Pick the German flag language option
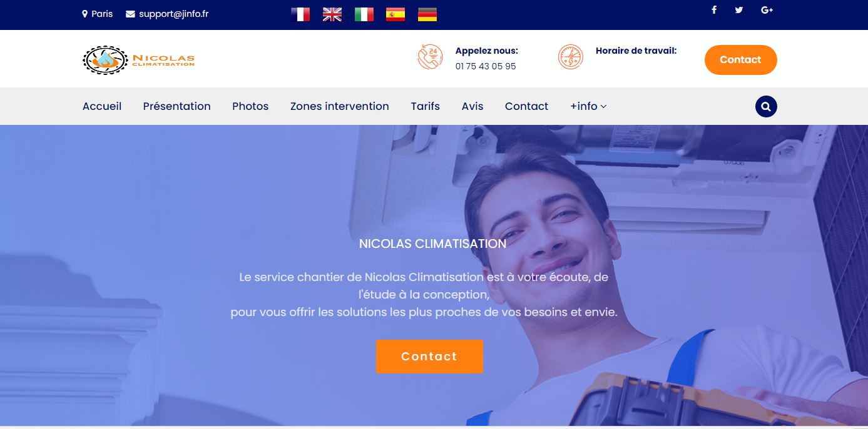The image size is (868, 429). (427, 14)
